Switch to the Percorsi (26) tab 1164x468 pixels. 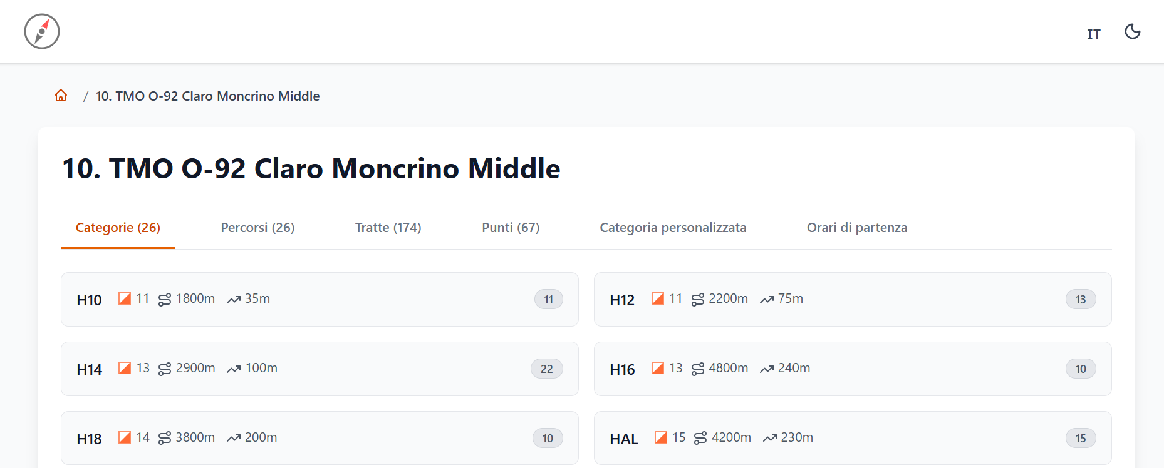[257, 228]
